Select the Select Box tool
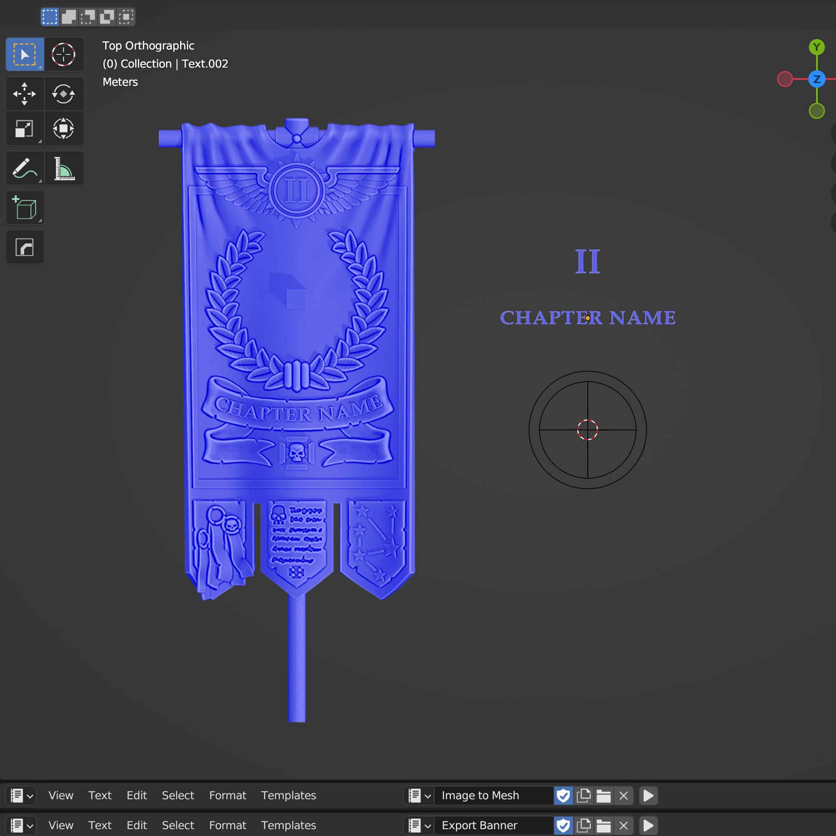 (24, 54)
